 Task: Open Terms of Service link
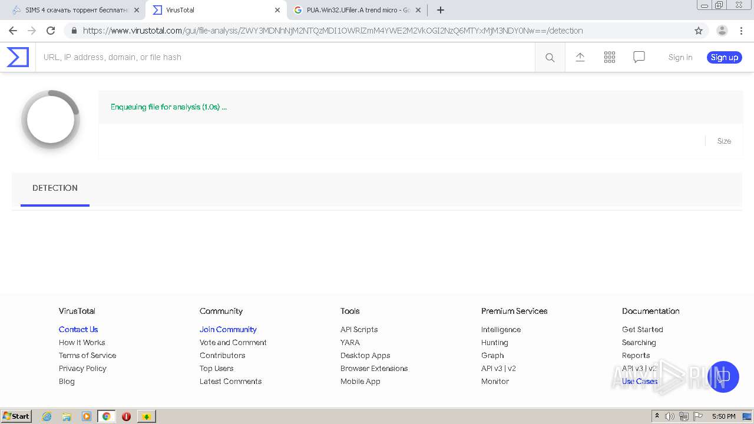tap(87, 356)
